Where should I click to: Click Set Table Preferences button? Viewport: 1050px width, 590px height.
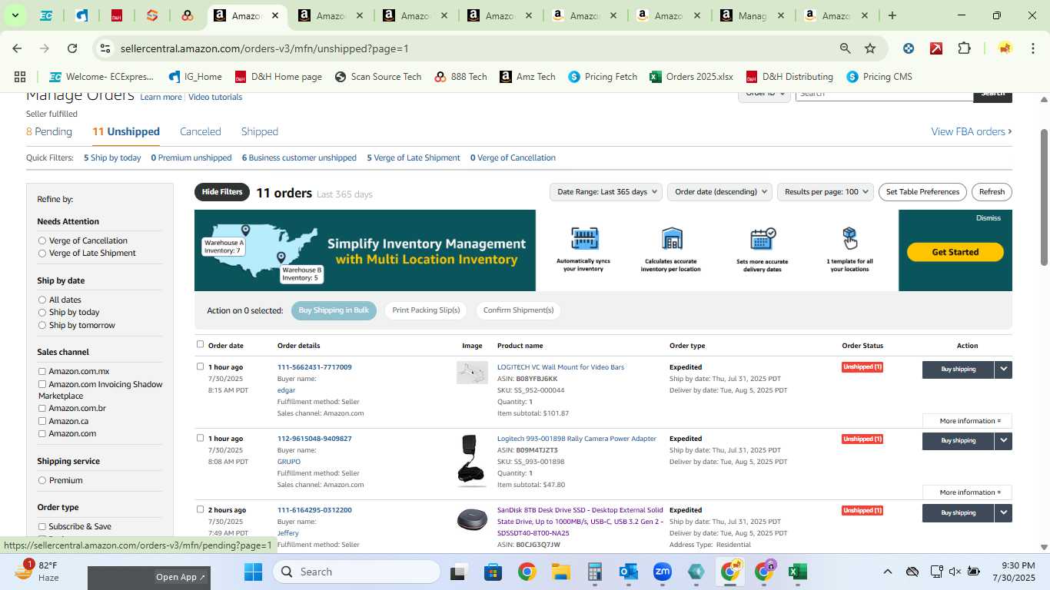click(x=922, y=191)
